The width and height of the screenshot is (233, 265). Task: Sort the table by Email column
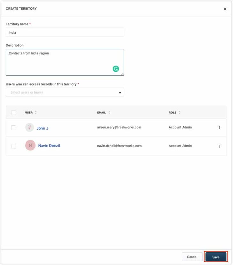pyautogui.click(x=109, y=113)
